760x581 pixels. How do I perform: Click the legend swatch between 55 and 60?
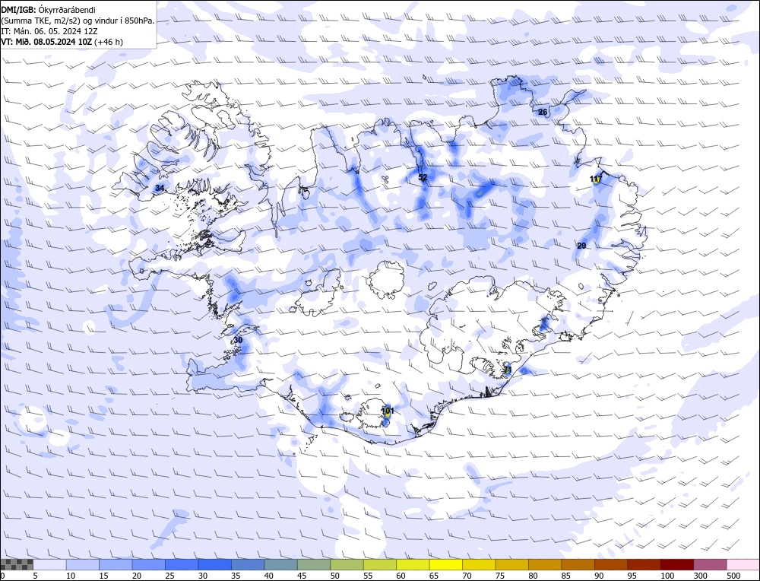379,564
